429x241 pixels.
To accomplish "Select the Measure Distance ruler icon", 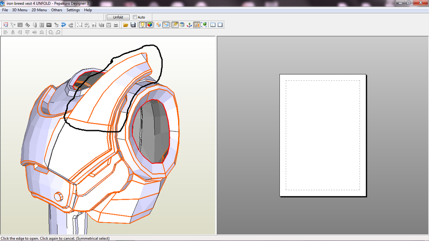I will coord(35,25).
